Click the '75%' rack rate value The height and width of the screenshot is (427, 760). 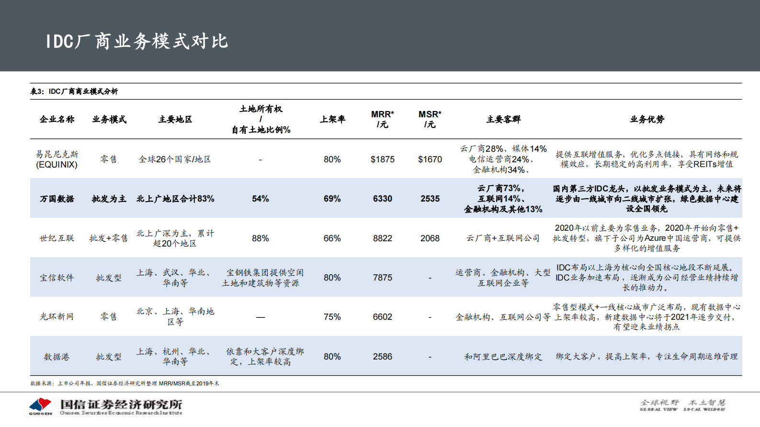(332, 317)
